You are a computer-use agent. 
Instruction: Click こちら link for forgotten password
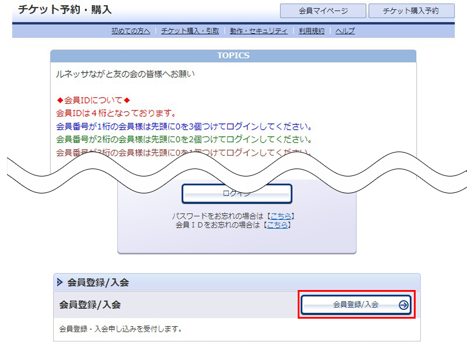[281, 216]
